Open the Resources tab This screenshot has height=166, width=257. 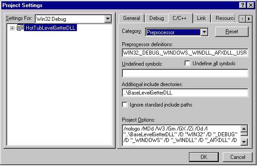pyautogui.click(x=224, y=18)
